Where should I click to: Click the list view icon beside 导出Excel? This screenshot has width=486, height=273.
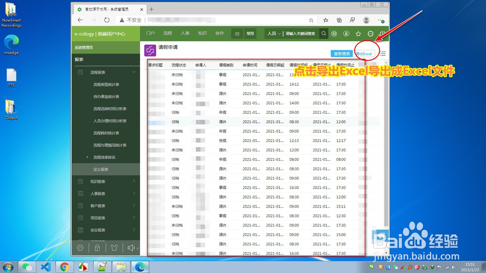point(383,54)
